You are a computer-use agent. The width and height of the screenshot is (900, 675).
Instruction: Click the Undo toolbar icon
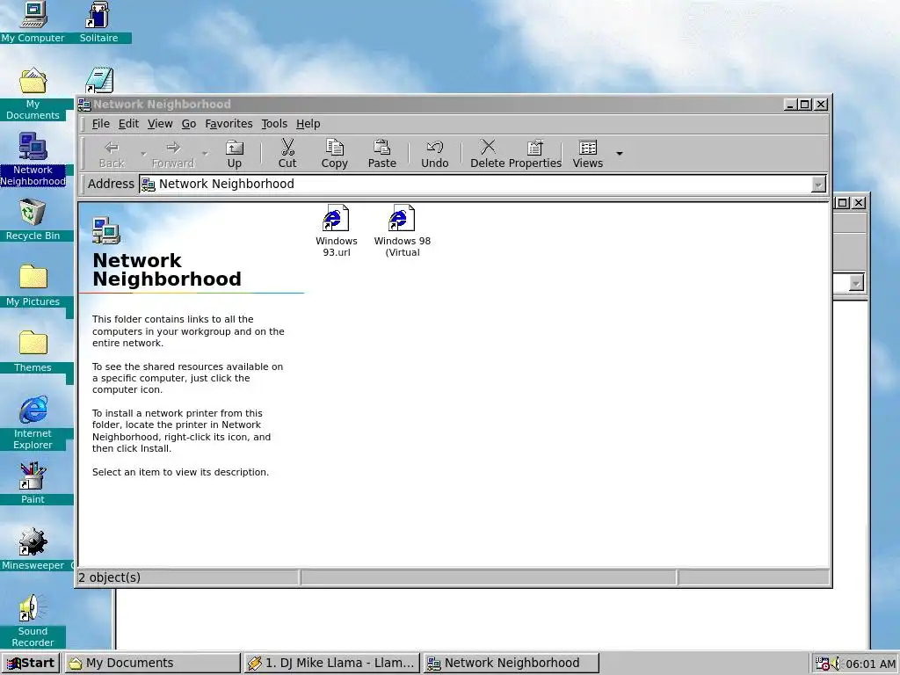point(434,147)
